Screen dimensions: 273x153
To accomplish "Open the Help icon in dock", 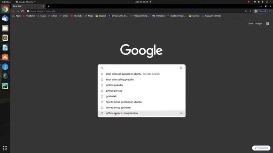I will click(x=5, y=67).
